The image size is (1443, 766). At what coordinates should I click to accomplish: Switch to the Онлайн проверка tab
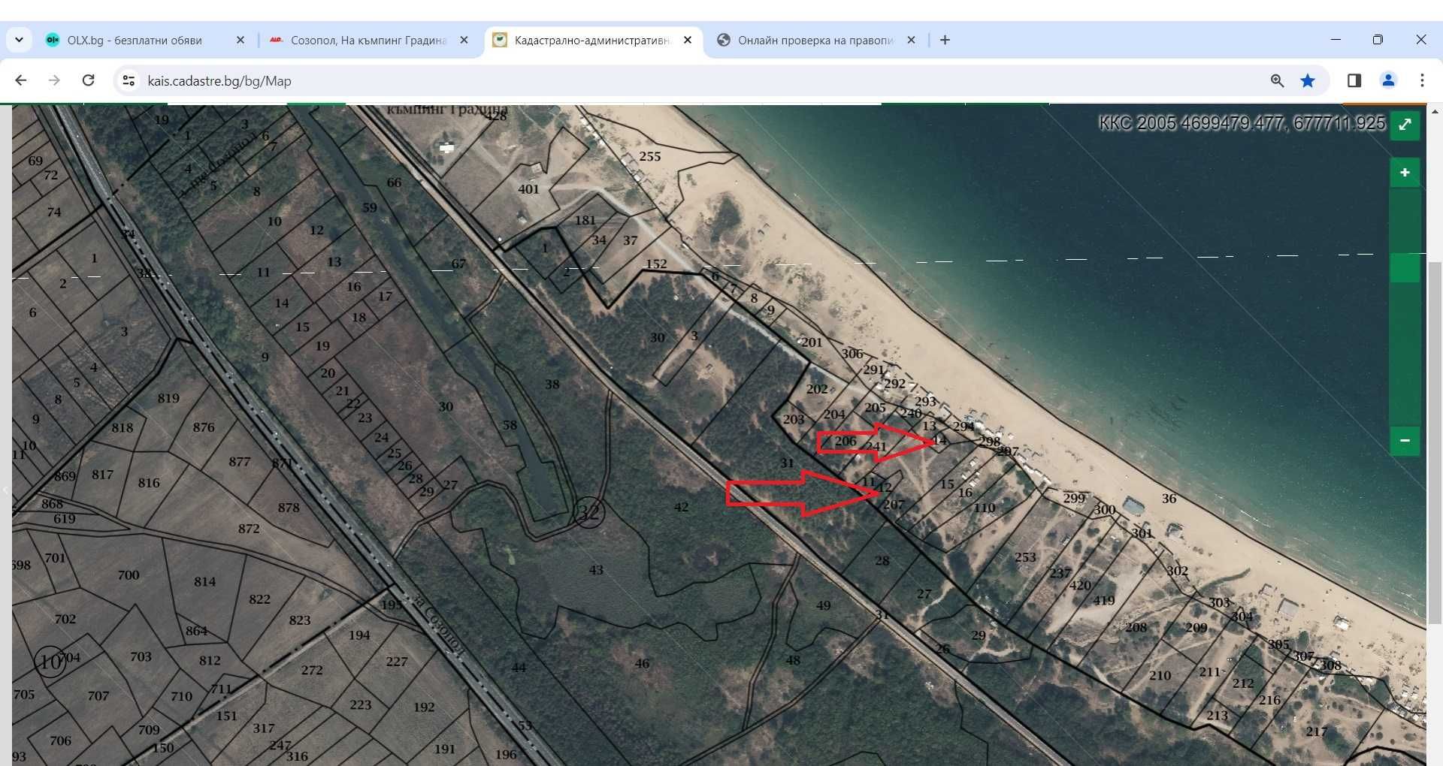pos(815,41)
